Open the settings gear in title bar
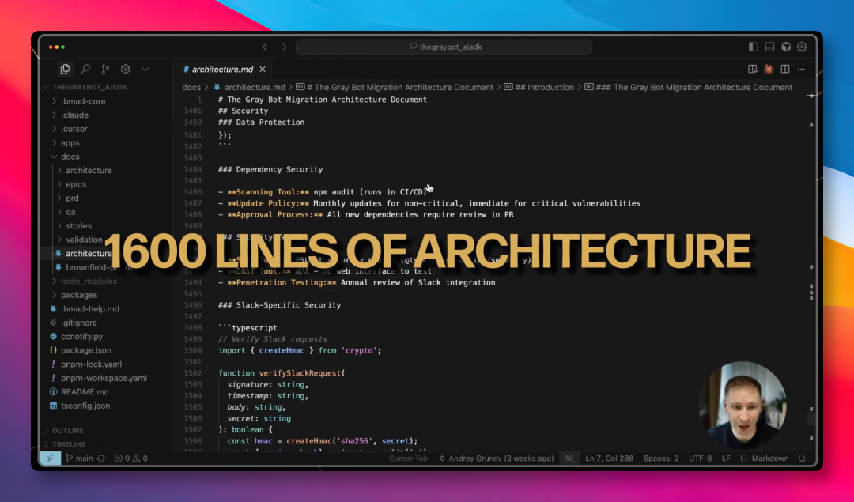Image resolution: width=854 pixels, height=502 pixels. click(802, 47)
